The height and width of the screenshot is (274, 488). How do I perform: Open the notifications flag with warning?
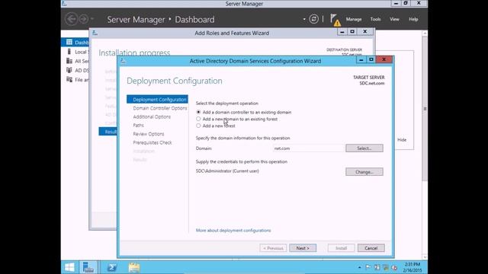click(335, 20)
